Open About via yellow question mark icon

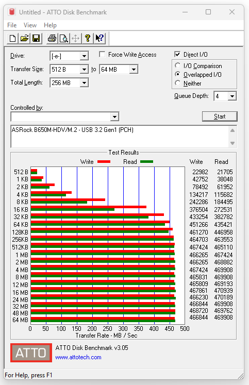tap(88, 38)
